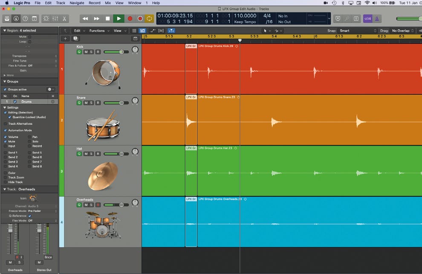Screen dimensions: 422x274
Task: Start playback with the green Play button
Action: coord(119,19)
